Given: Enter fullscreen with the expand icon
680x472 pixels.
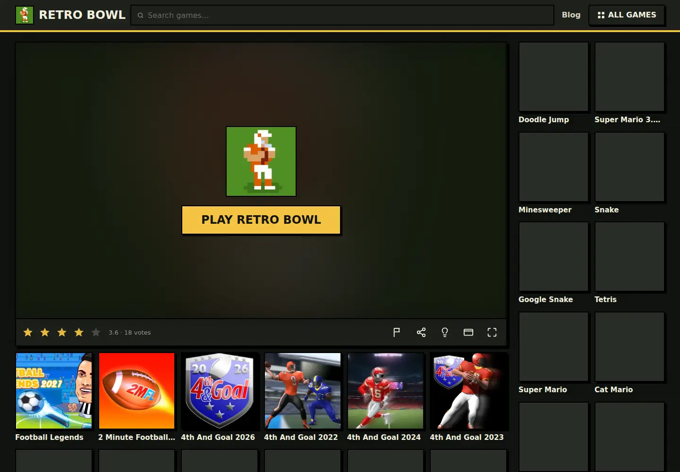Looking at the screenshot, I should click(492, 332).
